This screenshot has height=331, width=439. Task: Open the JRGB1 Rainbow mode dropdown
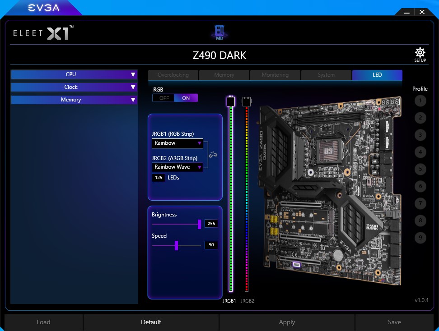pyautogui.click(x=177, y=143)
